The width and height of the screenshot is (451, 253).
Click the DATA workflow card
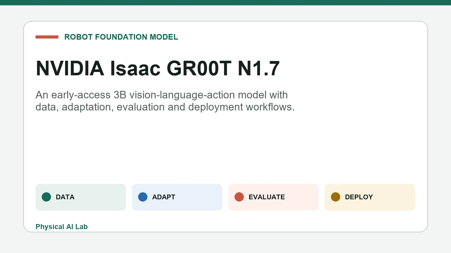(x=81, y=197)
